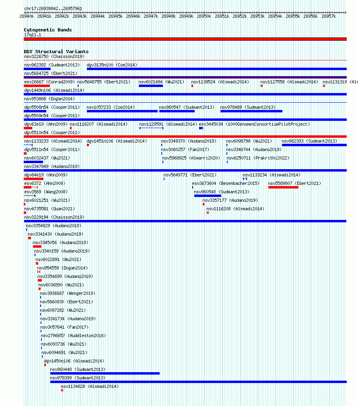Open dgv63e19 (Ahn2009) label

click(46, 124)
